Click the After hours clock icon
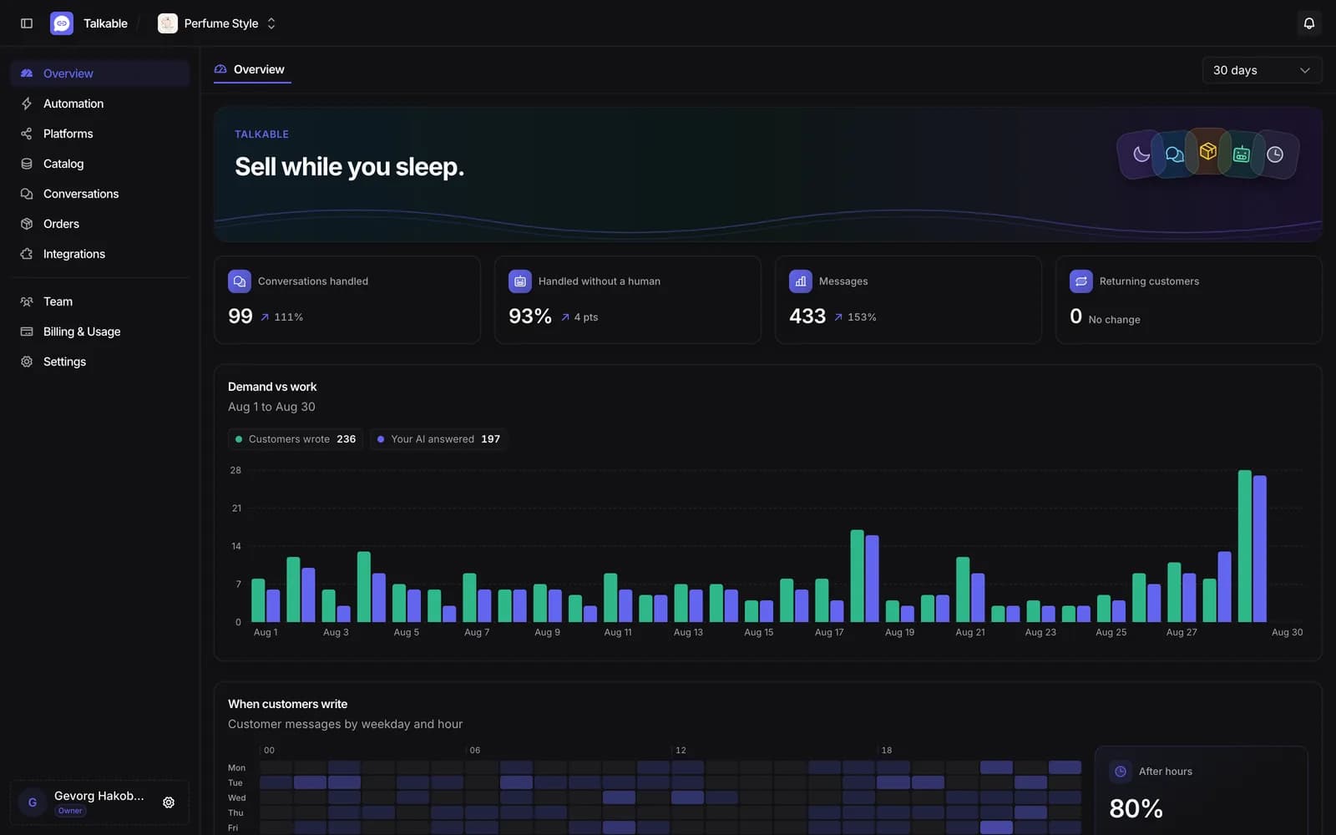Image resolution: width=1336 pixels, height=835 pixels. pyautogui.click(x=1121, y=772)
